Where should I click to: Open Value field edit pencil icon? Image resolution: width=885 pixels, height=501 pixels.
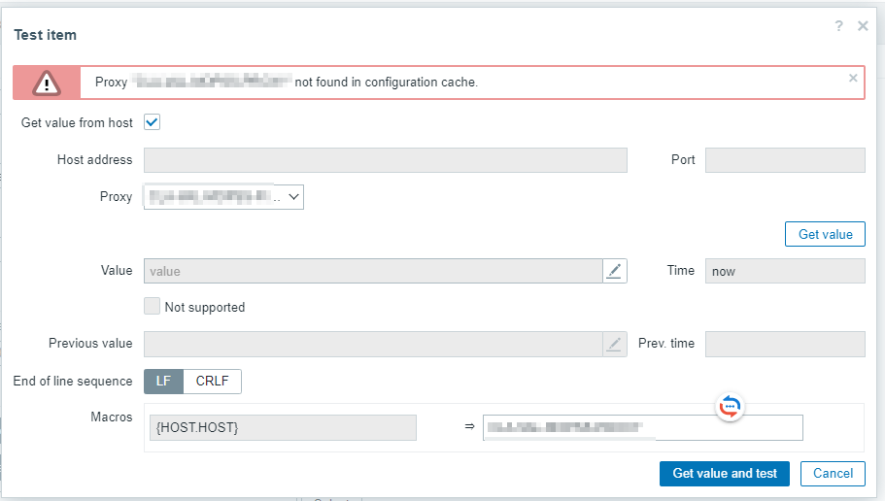(x=614, y=272)
